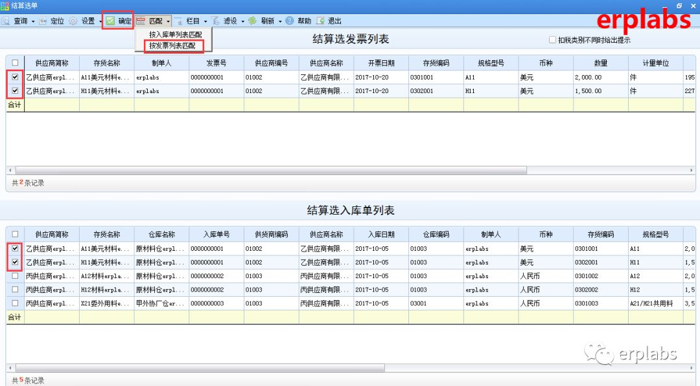The height and width of the screenshot is (386, 700).
Task: Click the 栏目 columns icon
Action: (178, 21)
